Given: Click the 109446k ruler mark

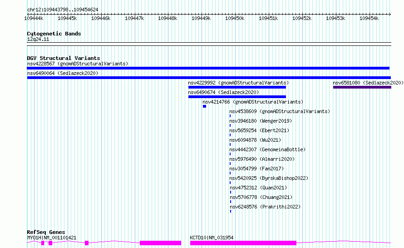Looking at the screenshot, I should click(101, 18).
